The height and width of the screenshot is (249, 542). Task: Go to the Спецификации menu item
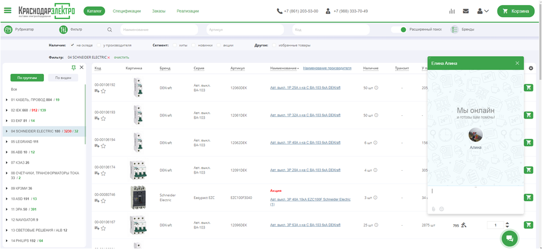tap(126, 11)
